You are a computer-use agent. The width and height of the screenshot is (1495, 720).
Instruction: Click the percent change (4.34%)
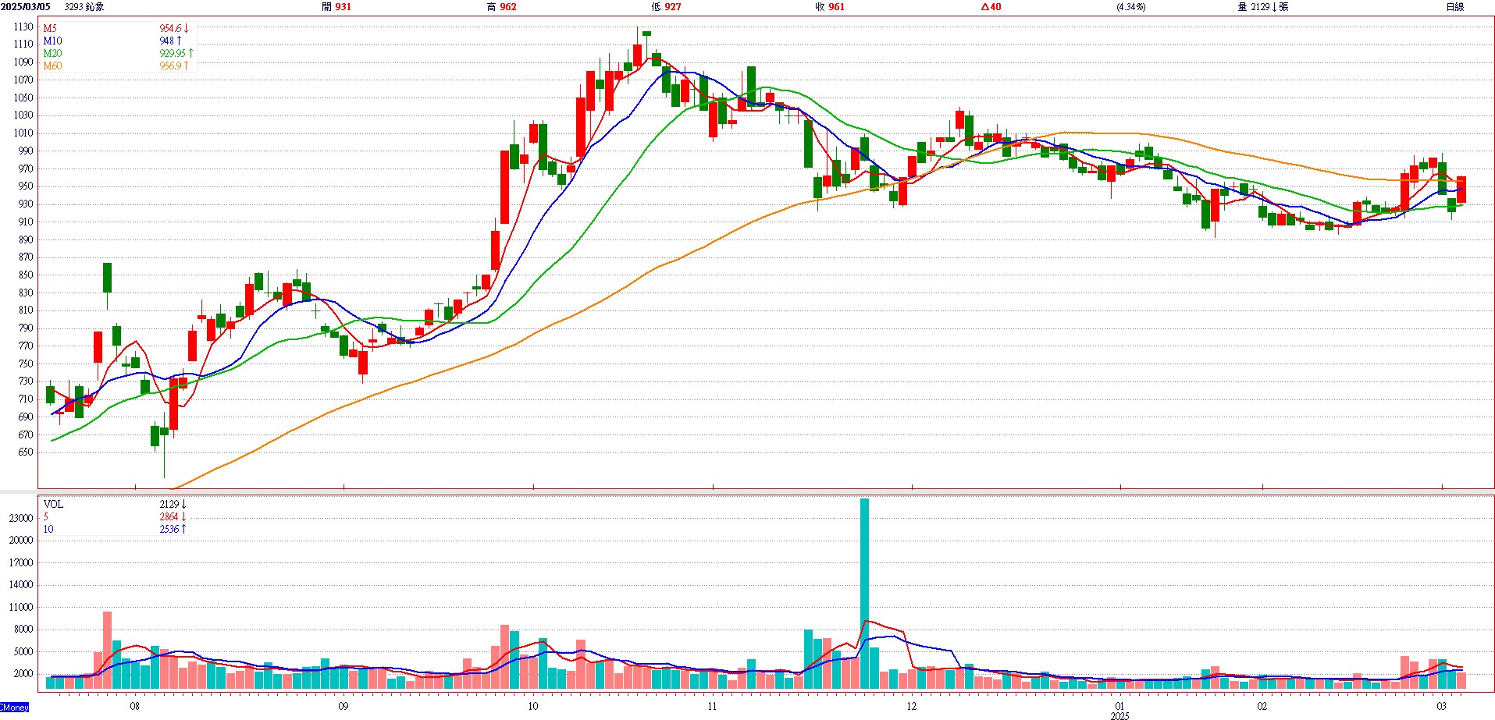1131,7
